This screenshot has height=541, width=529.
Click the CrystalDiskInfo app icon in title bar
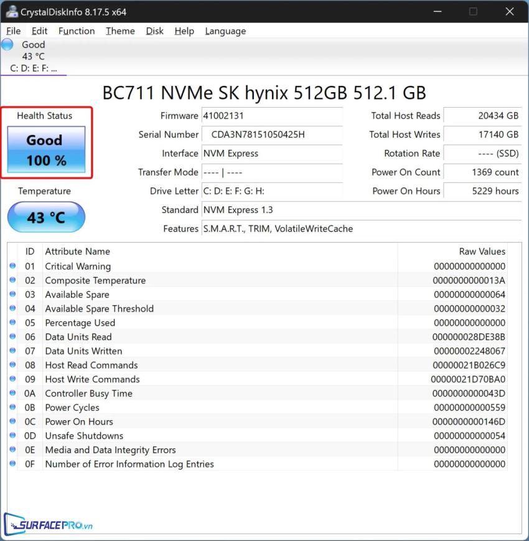click(x=11, y=11)
